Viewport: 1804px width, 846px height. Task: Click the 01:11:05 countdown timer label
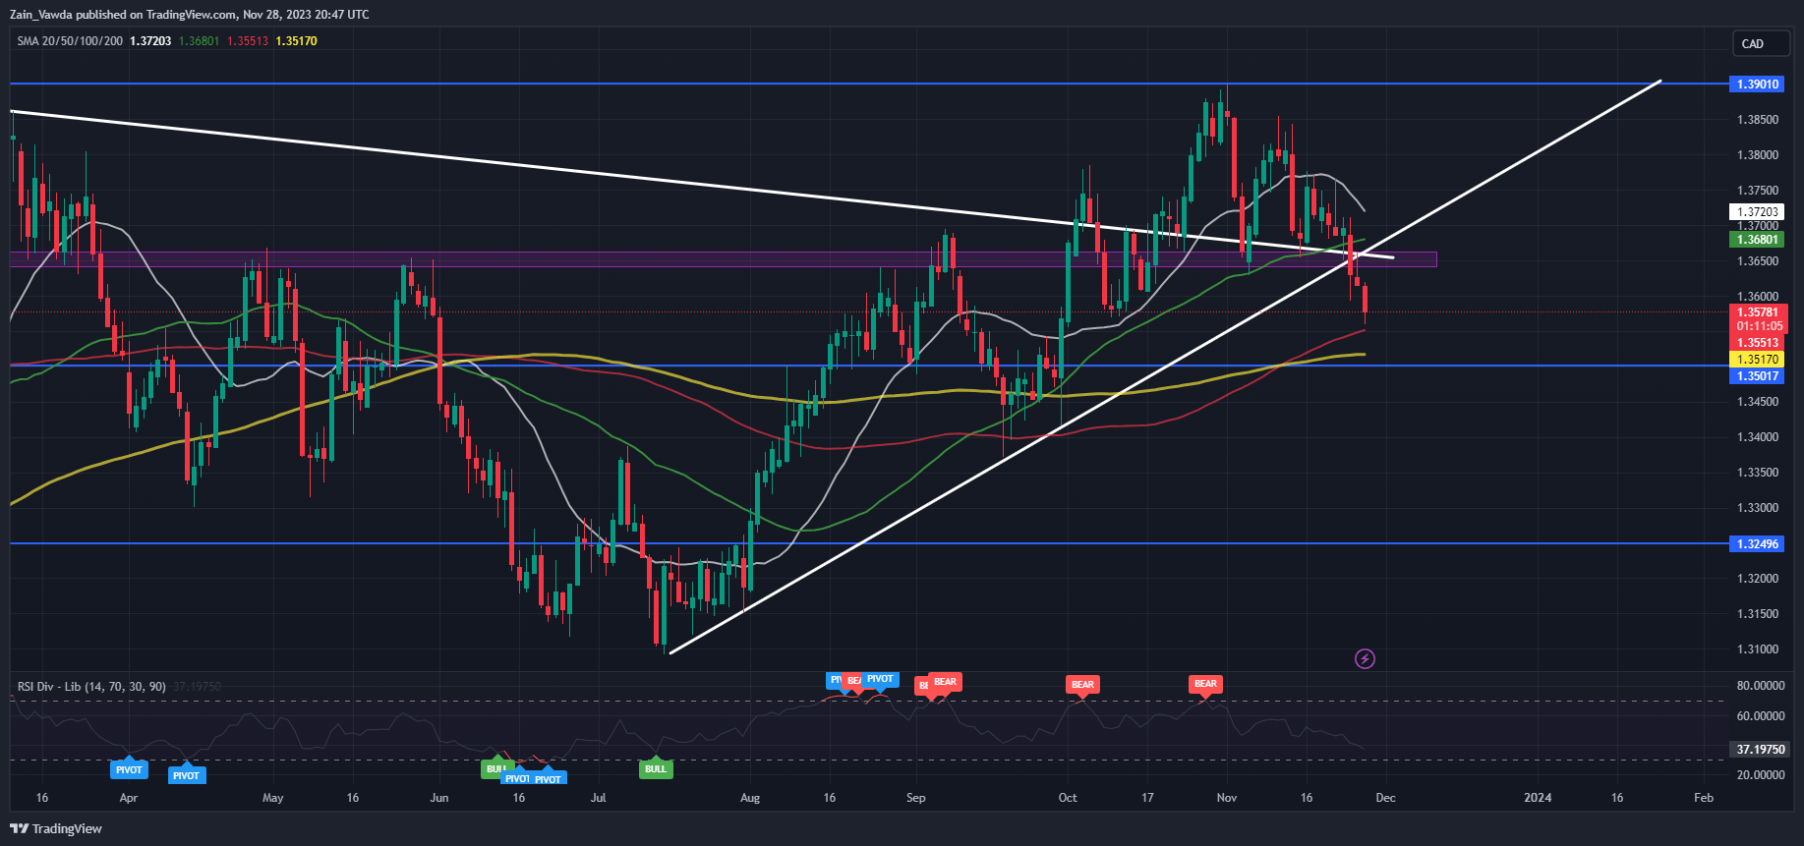pos(1758,326)
